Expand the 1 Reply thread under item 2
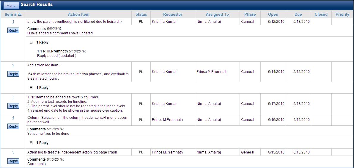 [x=31, y=88]
